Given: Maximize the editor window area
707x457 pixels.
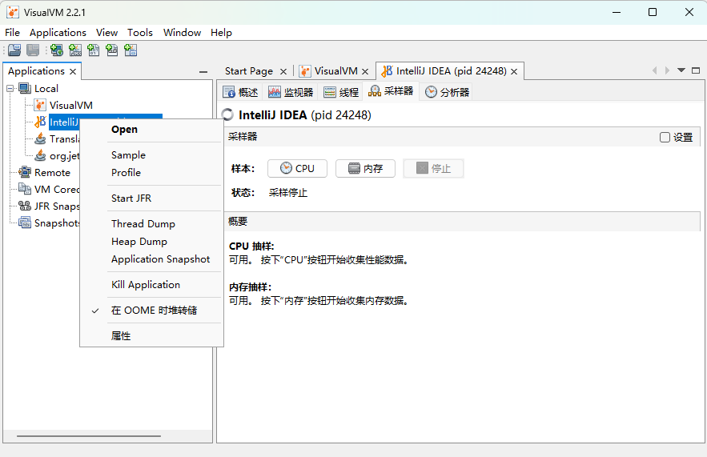Looking at the screenshot, I should click(696, 70).
